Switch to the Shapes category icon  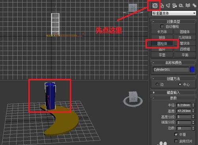[x=162, y=6]
